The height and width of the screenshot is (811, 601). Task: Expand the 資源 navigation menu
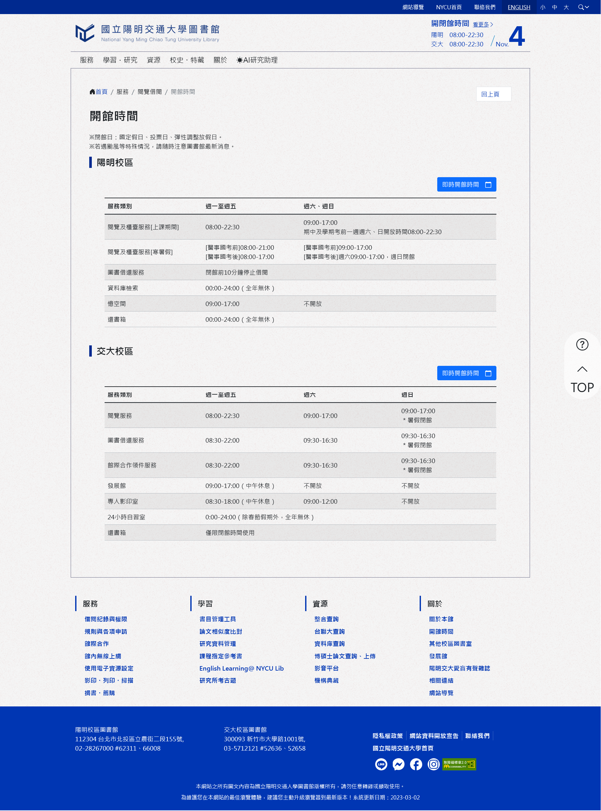point(153,60)
